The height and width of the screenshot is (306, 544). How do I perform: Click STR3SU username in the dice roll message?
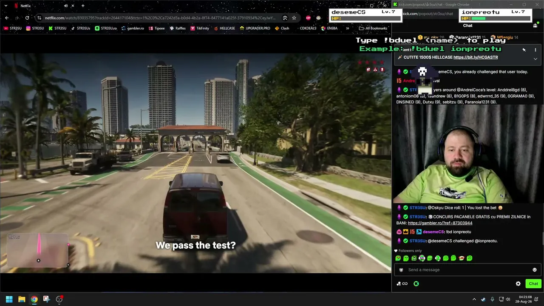pyautogui.click(x=418, y=208)
